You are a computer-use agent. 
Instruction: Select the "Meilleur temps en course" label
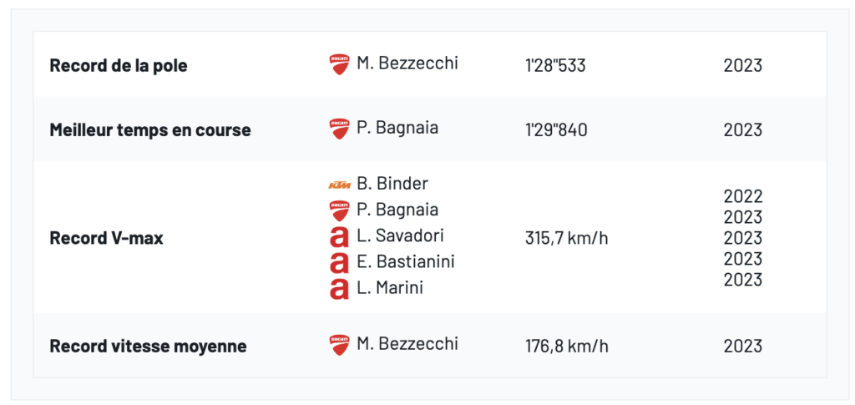tap(150, 129)
